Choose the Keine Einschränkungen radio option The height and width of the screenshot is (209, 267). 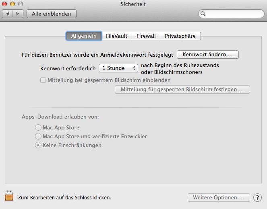click(38, 145)
